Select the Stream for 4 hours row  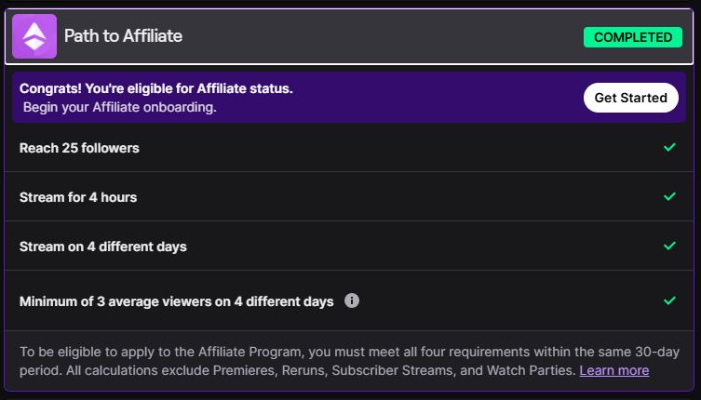point(349,196)
